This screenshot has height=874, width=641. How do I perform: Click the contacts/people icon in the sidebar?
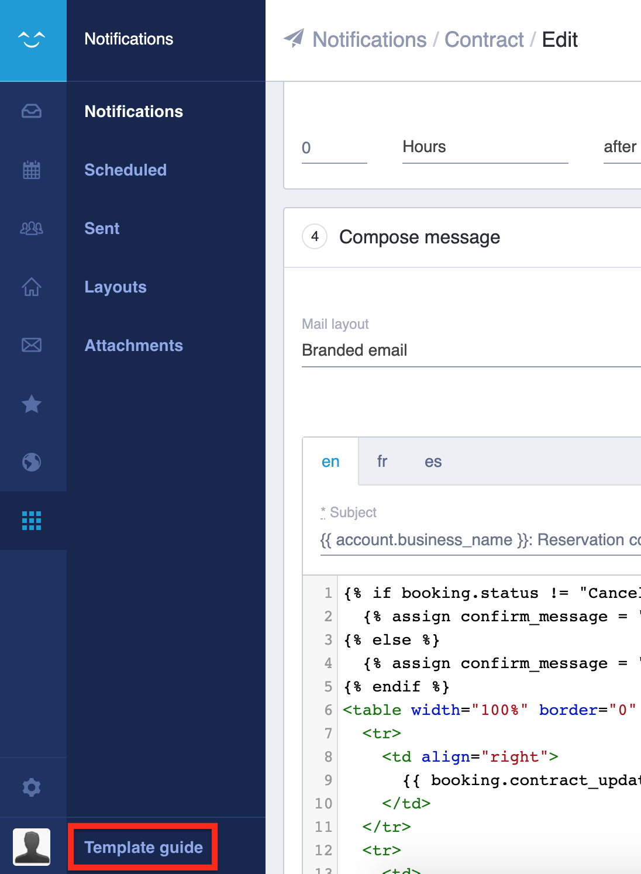tap(32, 228)
